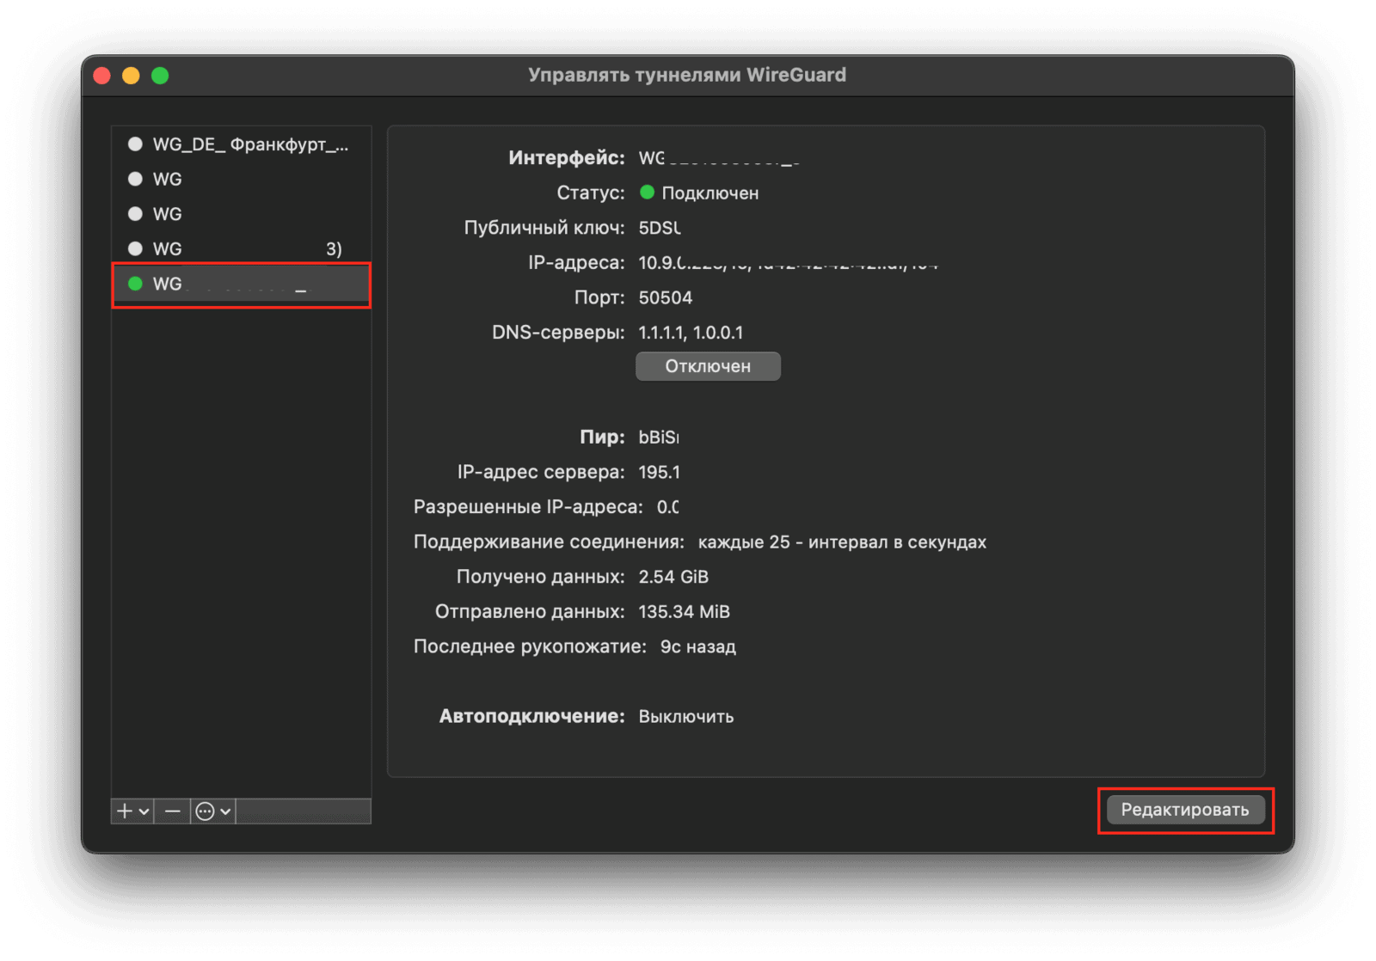The image size is (1376, 961).
Task: Minimize the window with the yellow button
Action: click(x=131, y=76)
